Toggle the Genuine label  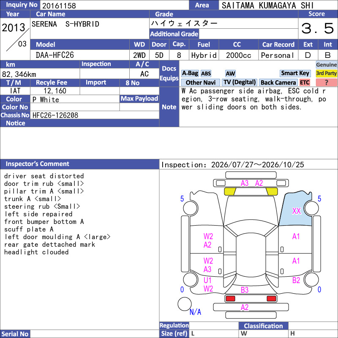(326, 65)
